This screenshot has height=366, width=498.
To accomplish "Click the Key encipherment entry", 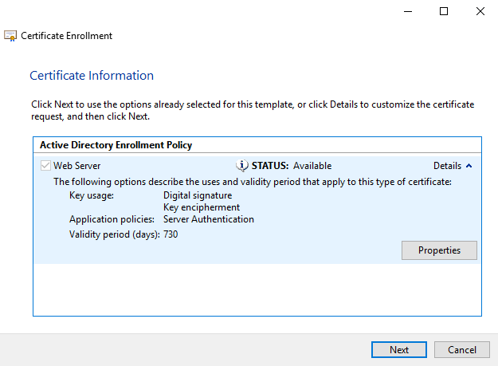I will point(202,207).
